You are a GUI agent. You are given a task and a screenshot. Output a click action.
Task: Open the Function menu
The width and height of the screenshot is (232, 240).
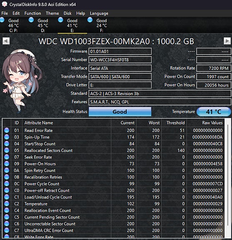tap(32, 13)
